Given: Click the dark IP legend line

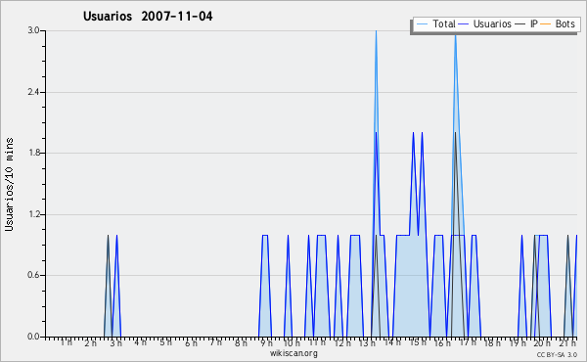Looking at the screenshot, I should click(520, 24).
